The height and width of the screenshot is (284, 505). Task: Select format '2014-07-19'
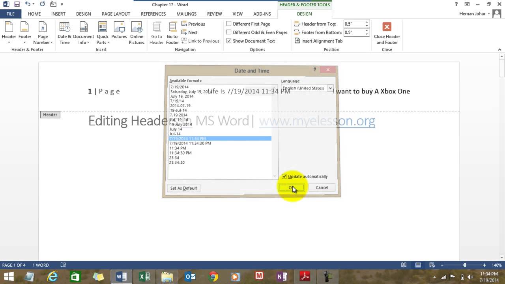tap(180, 106)
